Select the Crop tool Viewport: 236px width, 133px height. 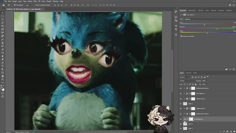point(3,26)
